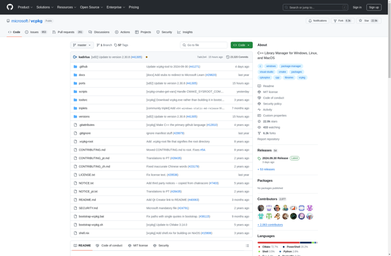The image size is (391, 256).
Task: Open the .github folder
Action: point(83,67)
